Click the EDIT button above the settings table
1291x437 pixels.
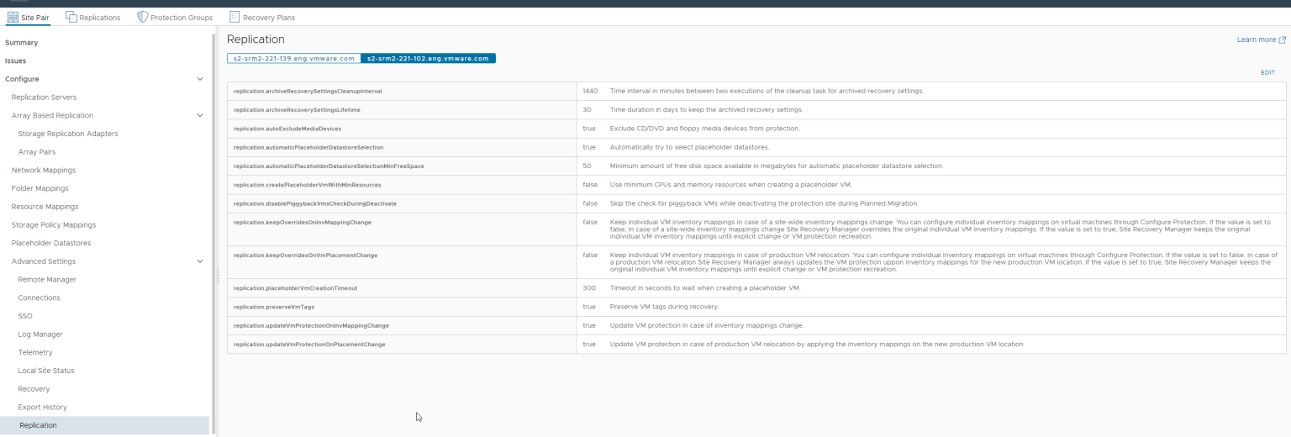point(1267,73)
